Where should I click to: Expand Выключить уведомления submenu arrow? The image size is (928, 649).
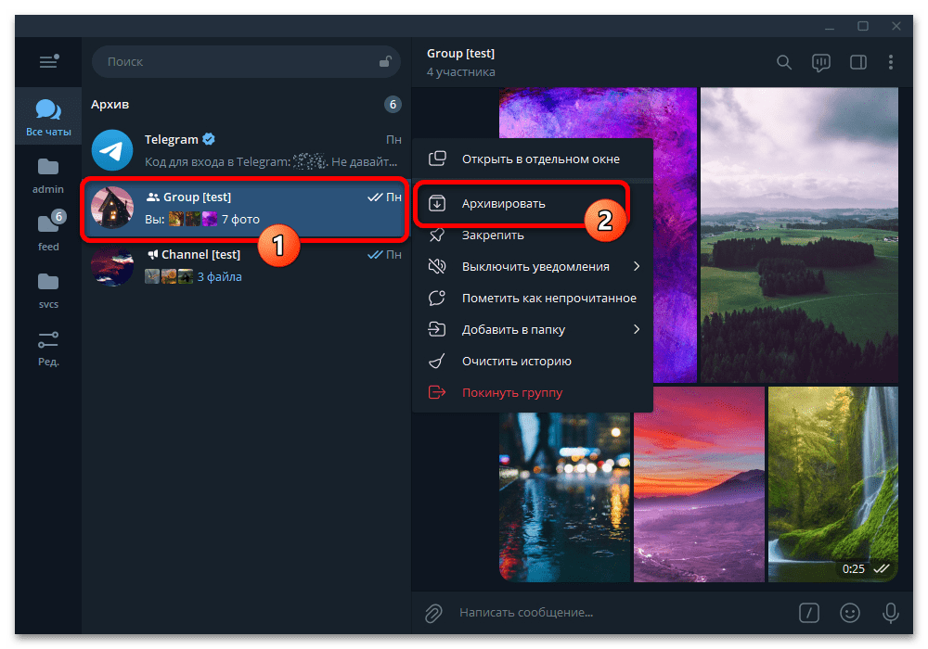tap(637, 267)
